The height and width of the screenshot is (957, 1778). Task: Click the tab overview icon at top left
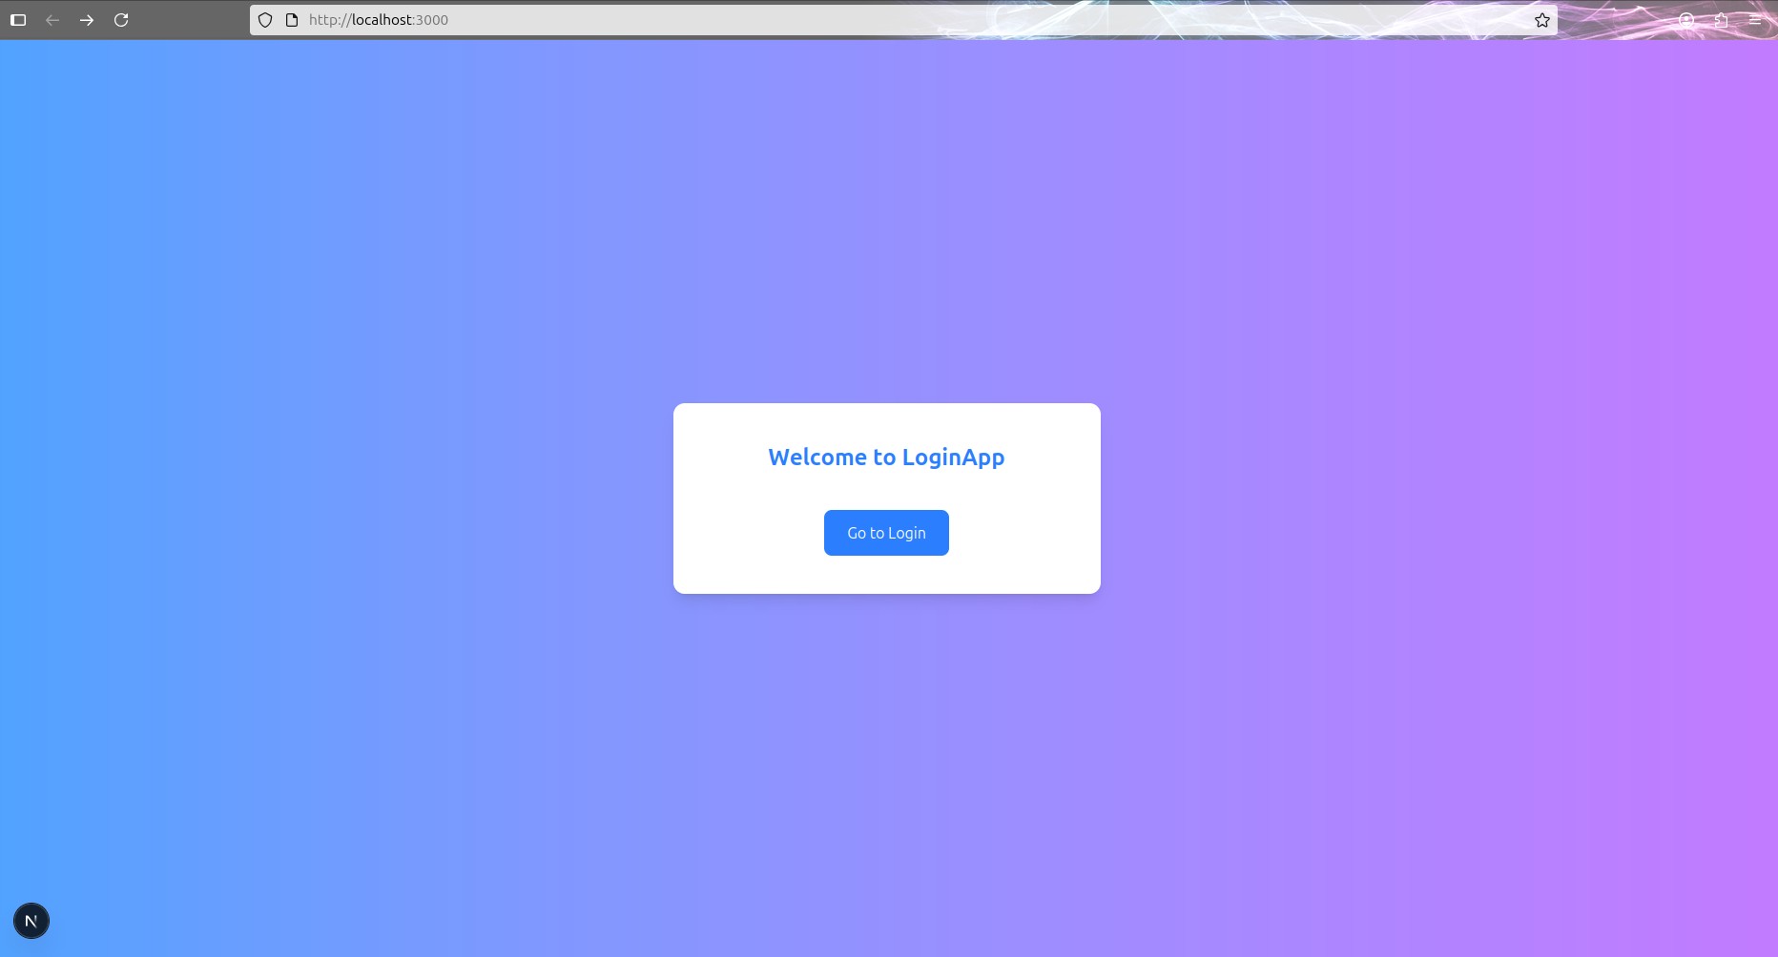pyautogui.click(x=18, y=19)
